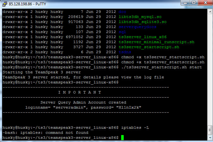The height and width of the screenshot is (142, 213).
Task: Click '-bash: iptables: command not found' line
Action: pyautogui.click(x=45, y=133)
